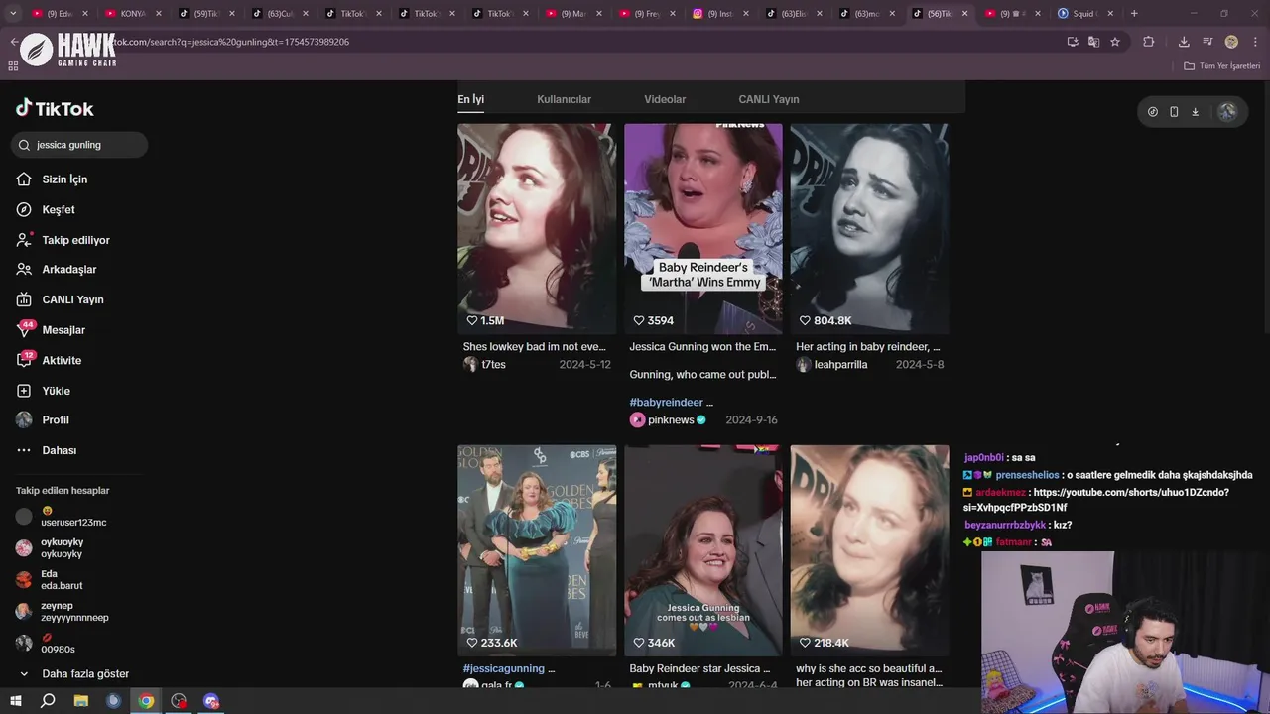Switch to the Kullanıcılar tab
This screenshot has height=714, width=1270.
[564, 99]
